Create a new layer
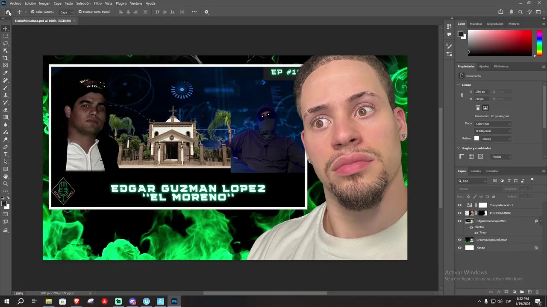Image resolution: width=547 pixels, height=307 pixels. pyautogui.click(x=529, y=292)
